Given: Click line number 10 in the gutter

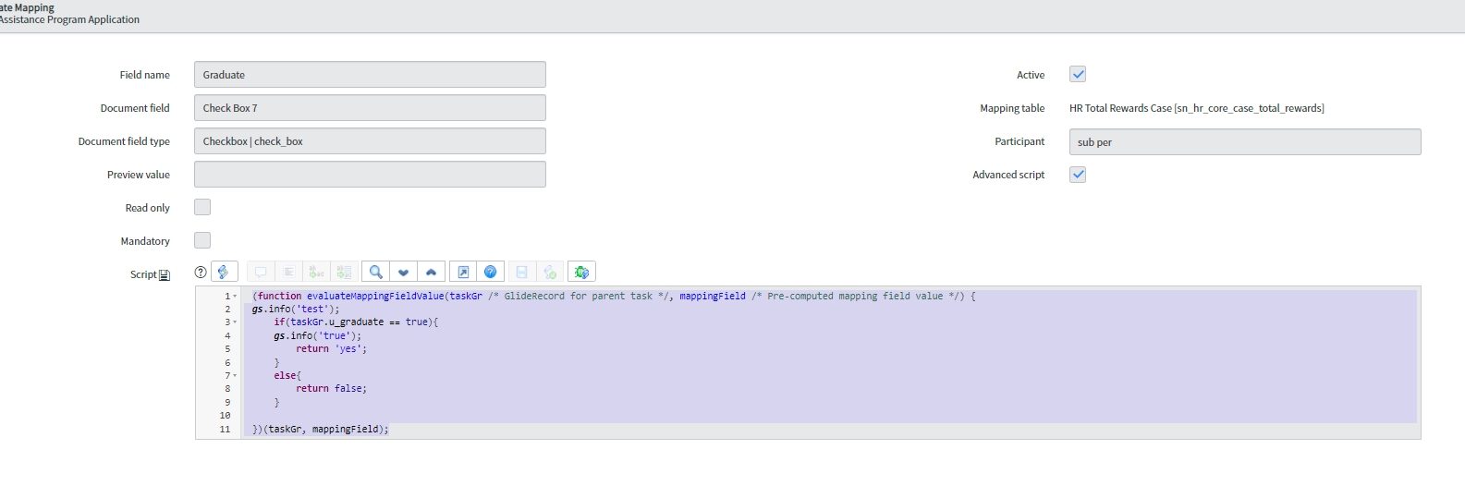Looking at the screenshot, I should (x=225, y=416).
